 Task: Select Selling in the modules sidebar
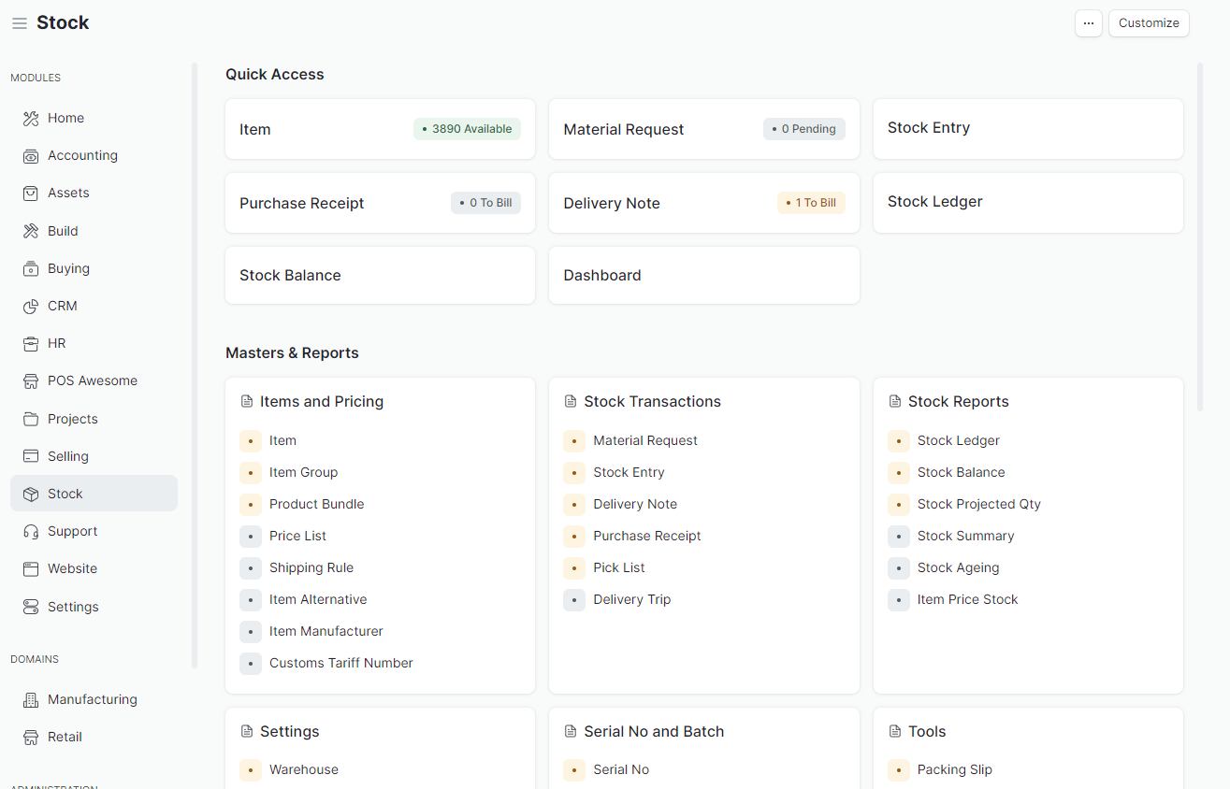click(67, 456)
